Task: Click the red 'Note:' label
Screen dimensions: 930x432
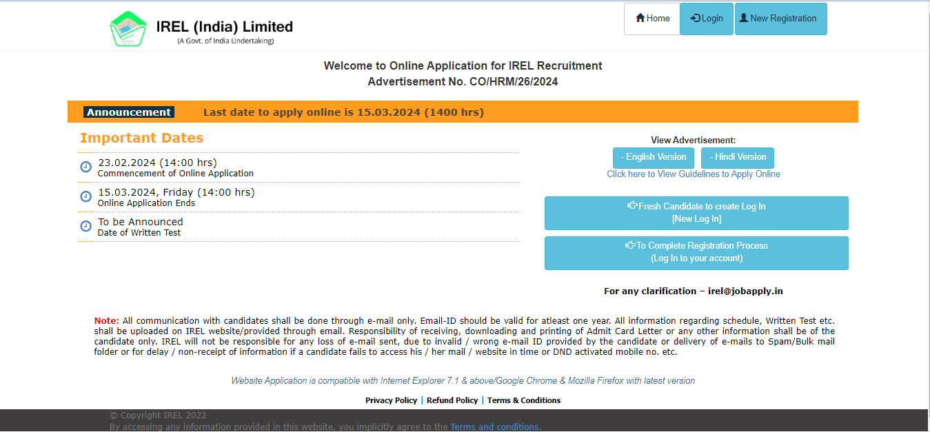Action: pyautogui.click(x=107, y=321)
